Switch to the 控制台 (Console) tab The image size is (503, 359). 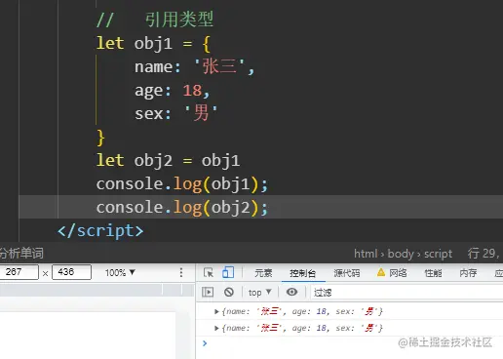[x=303, y=273]
